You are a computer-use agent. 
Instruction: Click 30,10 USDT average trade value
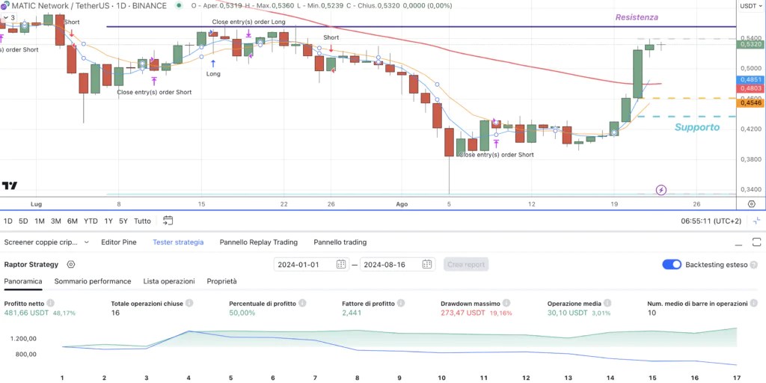(567, 313)
